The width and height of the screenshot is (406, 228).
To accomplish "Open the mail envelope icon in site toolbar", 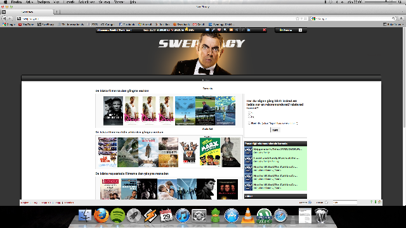I will pyautogui.click(x=207, y=30).
